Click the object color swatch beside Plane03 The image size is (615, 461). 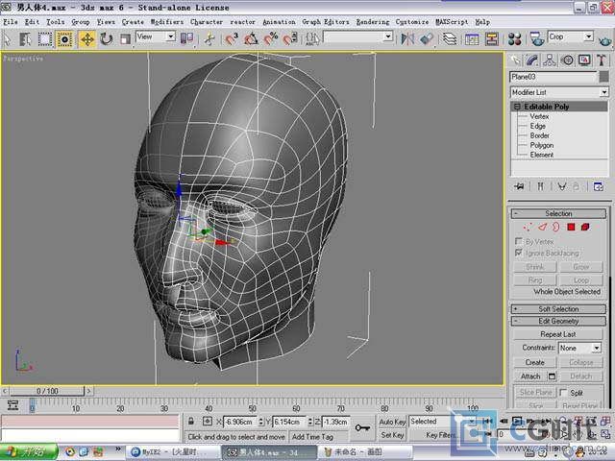click(604, 77)
